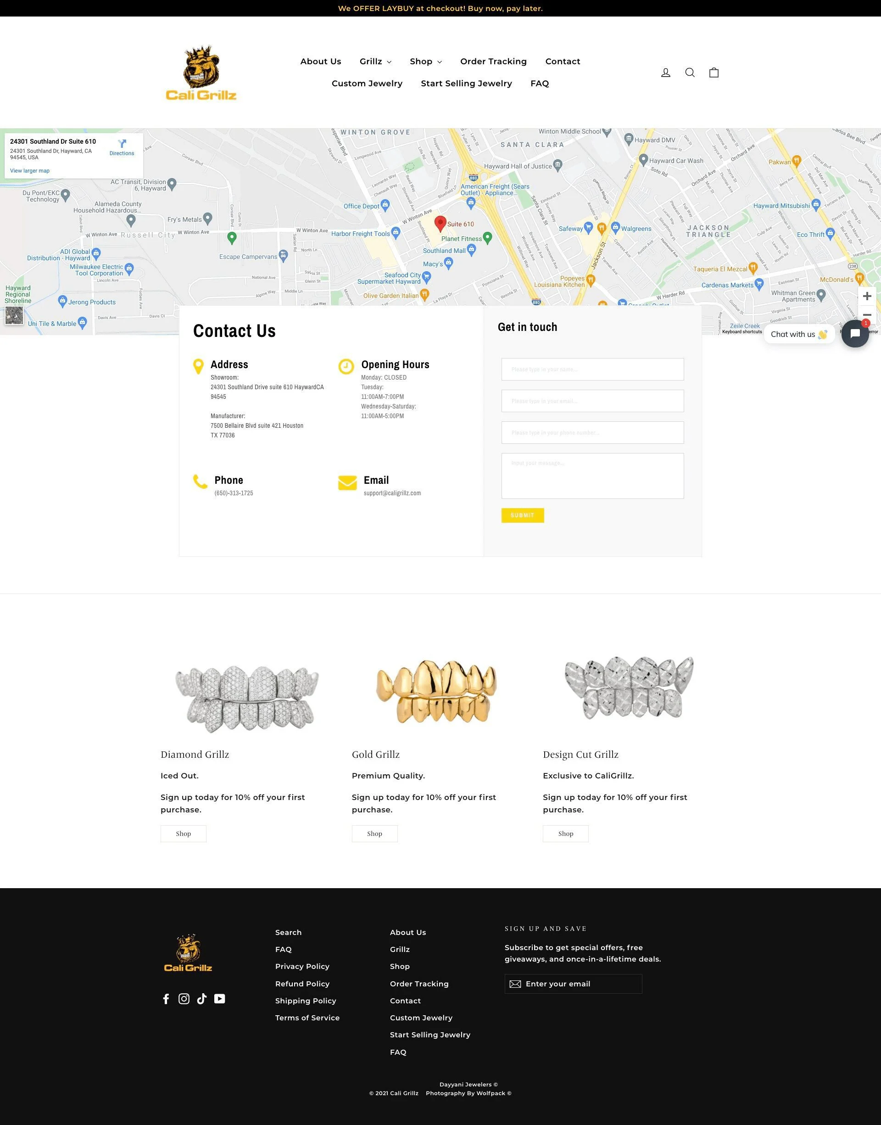This screenshot has width=881, height=1125.
Task: Open the TikTok icon in the footer
Action: 202,999
